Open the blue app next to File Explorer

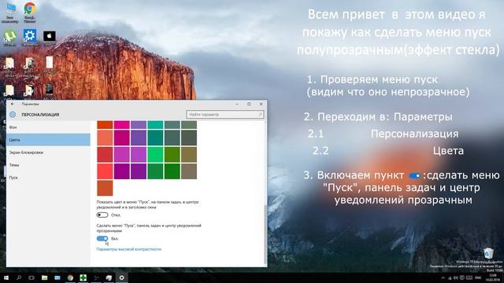[57, 277]
